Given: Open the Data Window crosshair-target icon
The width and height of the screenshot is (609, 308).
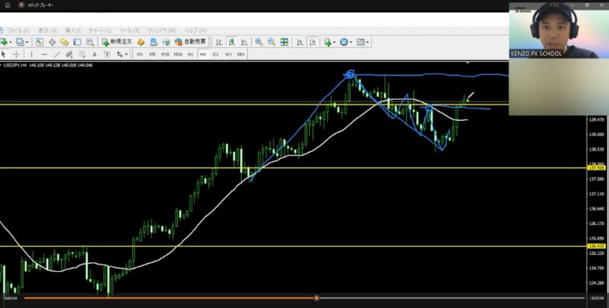Looking at the screenshot, I should click(52, 42).
